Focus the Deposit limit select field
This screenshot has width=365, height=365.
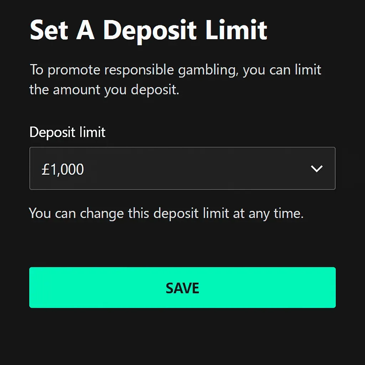tap(182, 169)
